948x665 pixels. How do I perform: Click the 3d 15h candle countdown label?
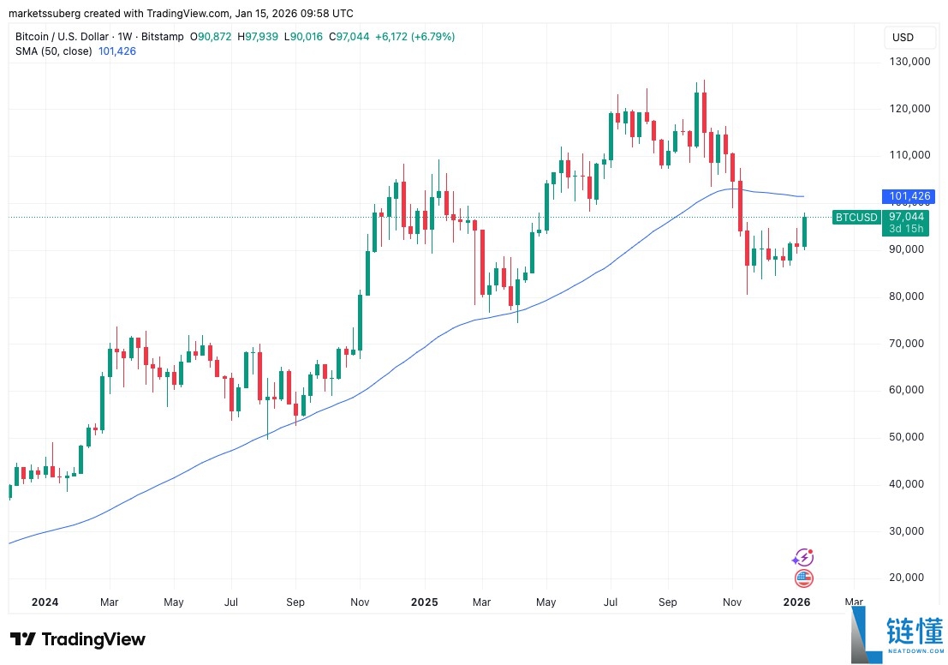click(906, 229)
